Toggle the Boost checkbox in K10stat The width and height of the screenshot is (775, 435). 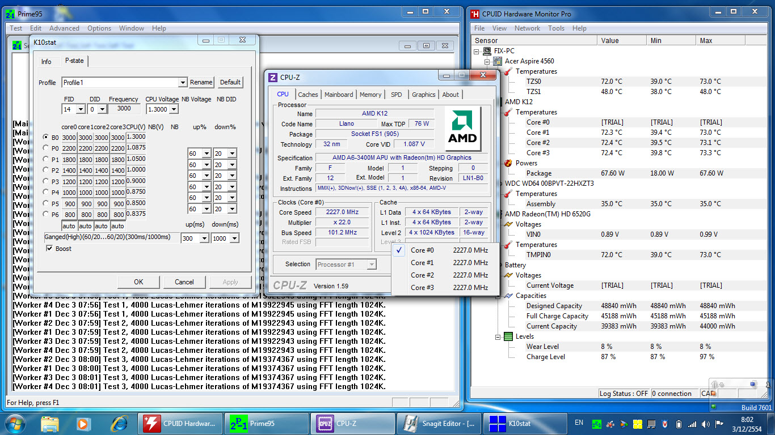pos(49,249)
